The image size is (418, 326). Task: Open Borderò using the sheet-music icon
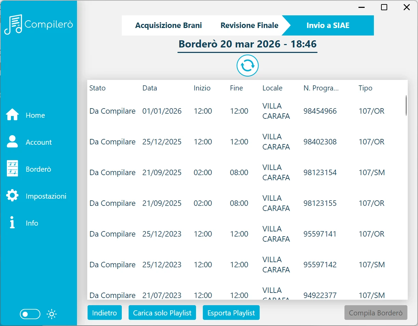[x=12, y=169]
